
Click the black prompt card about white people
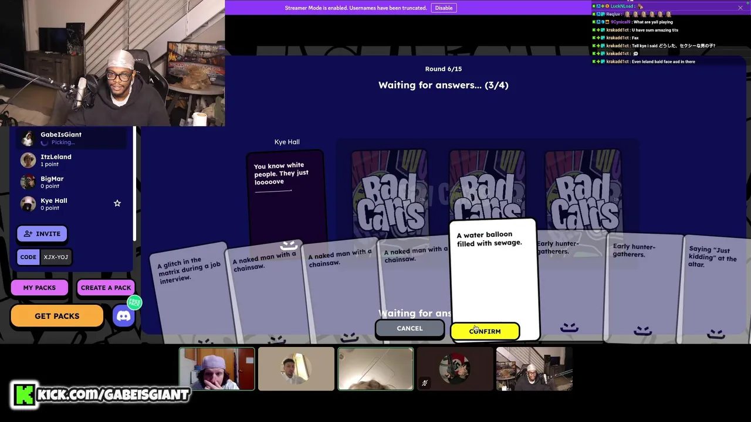click(286, 196)
